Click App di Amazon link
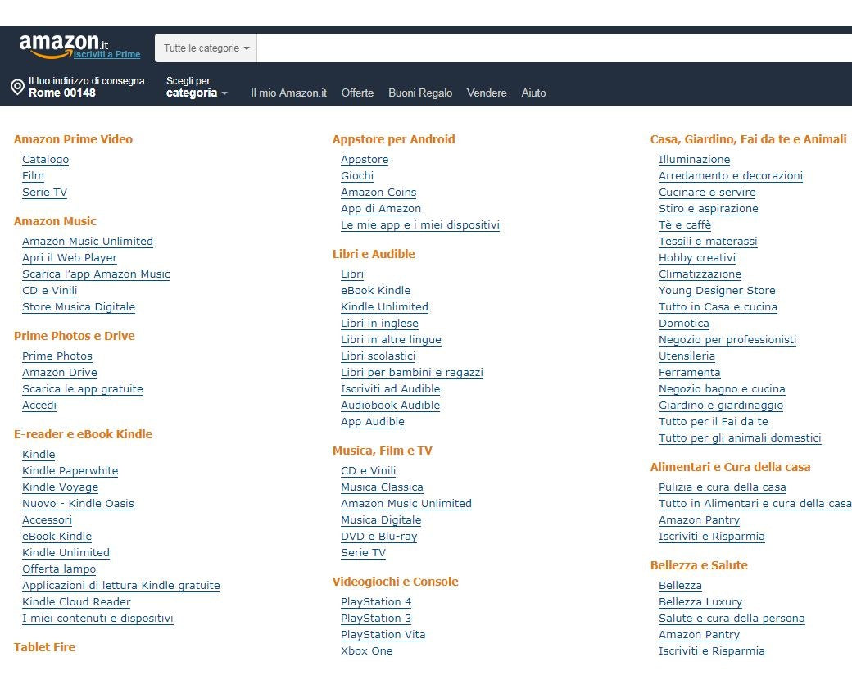 point(381,209)
